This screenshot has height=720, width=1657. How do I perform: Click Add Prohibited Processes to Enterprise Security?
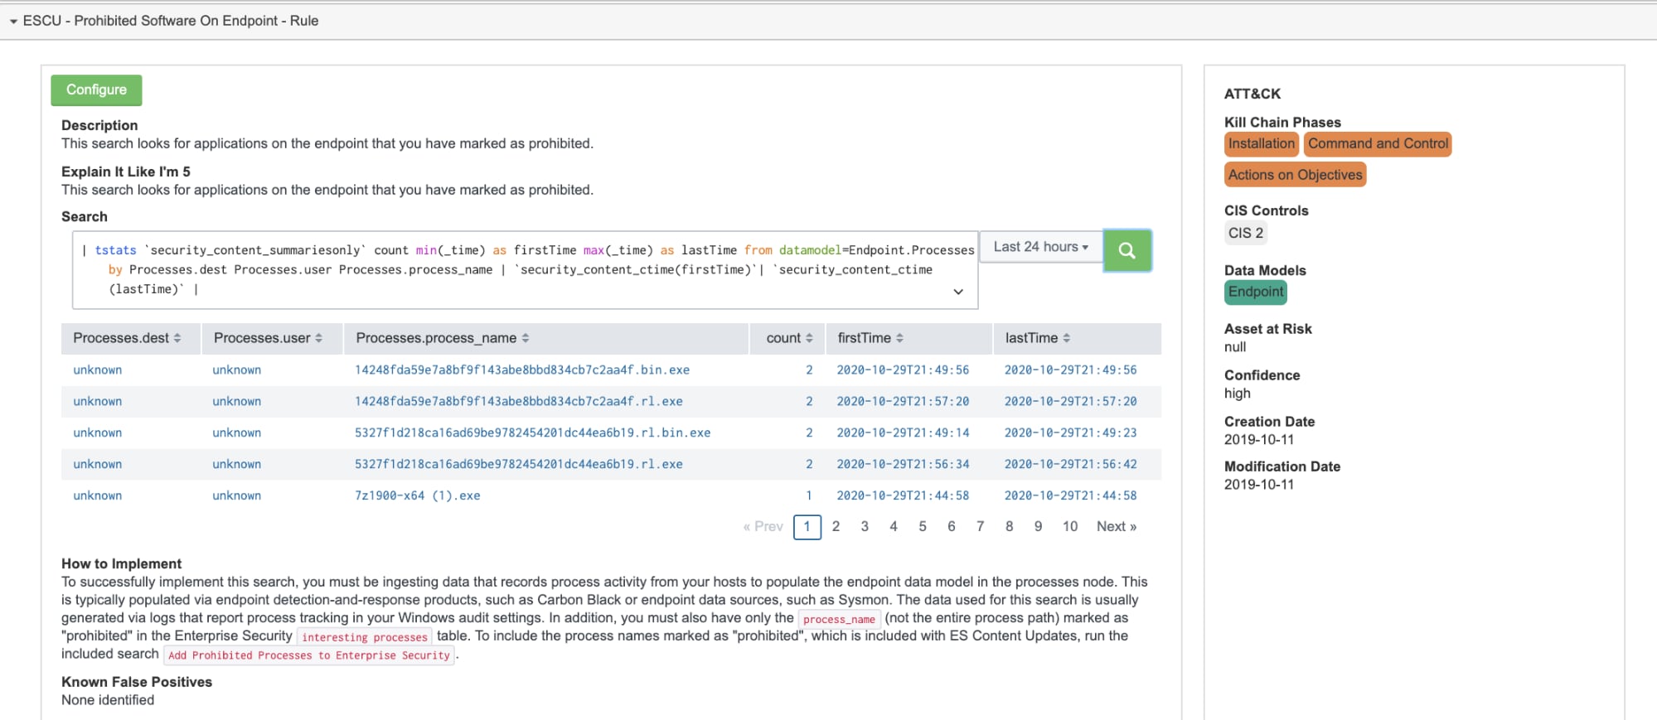(309, 655)
